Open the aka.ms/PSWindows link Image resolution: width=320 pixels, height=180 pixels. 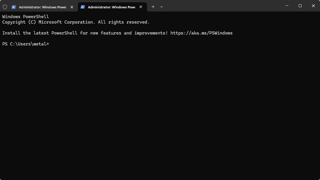[201, 33]
